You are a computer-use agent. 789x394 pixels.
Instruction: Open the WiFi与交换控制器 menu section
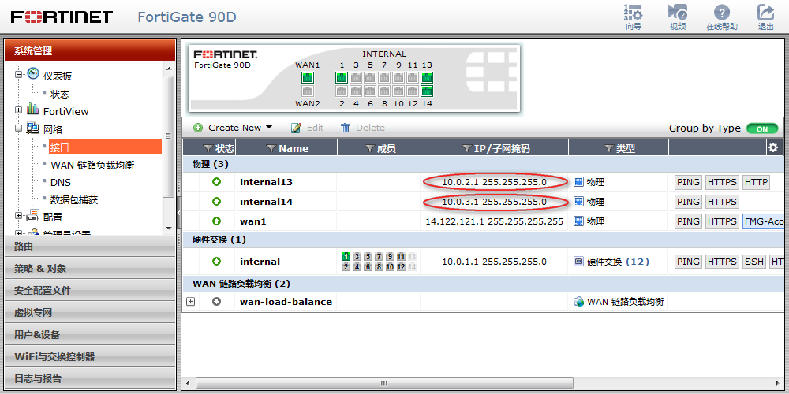click(90, 357)
